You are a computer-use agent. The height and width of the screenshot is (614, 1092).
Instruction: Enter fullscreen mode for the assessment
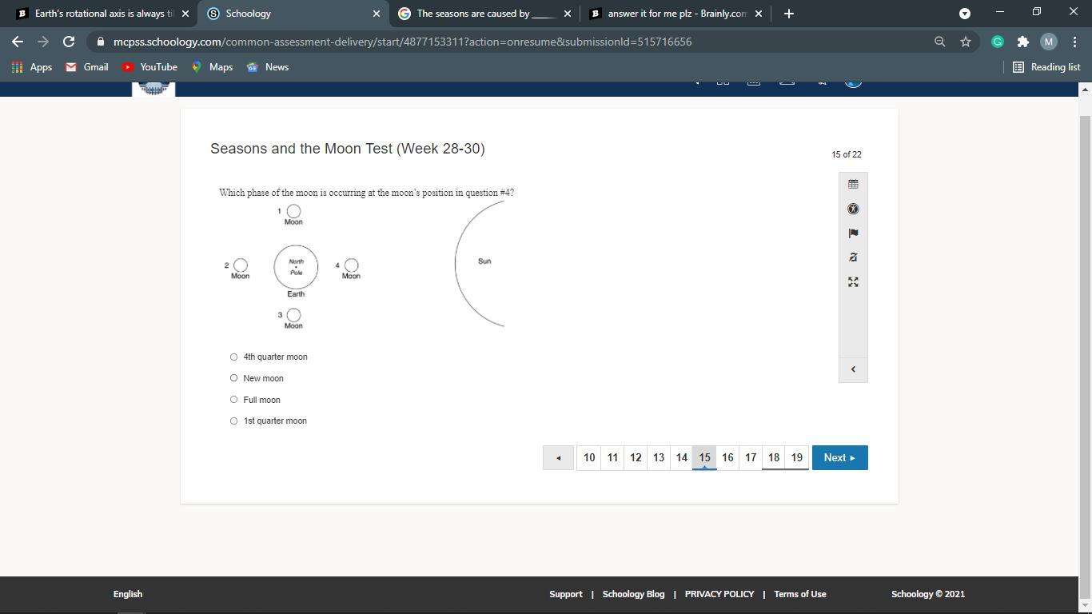click(853, 282)
